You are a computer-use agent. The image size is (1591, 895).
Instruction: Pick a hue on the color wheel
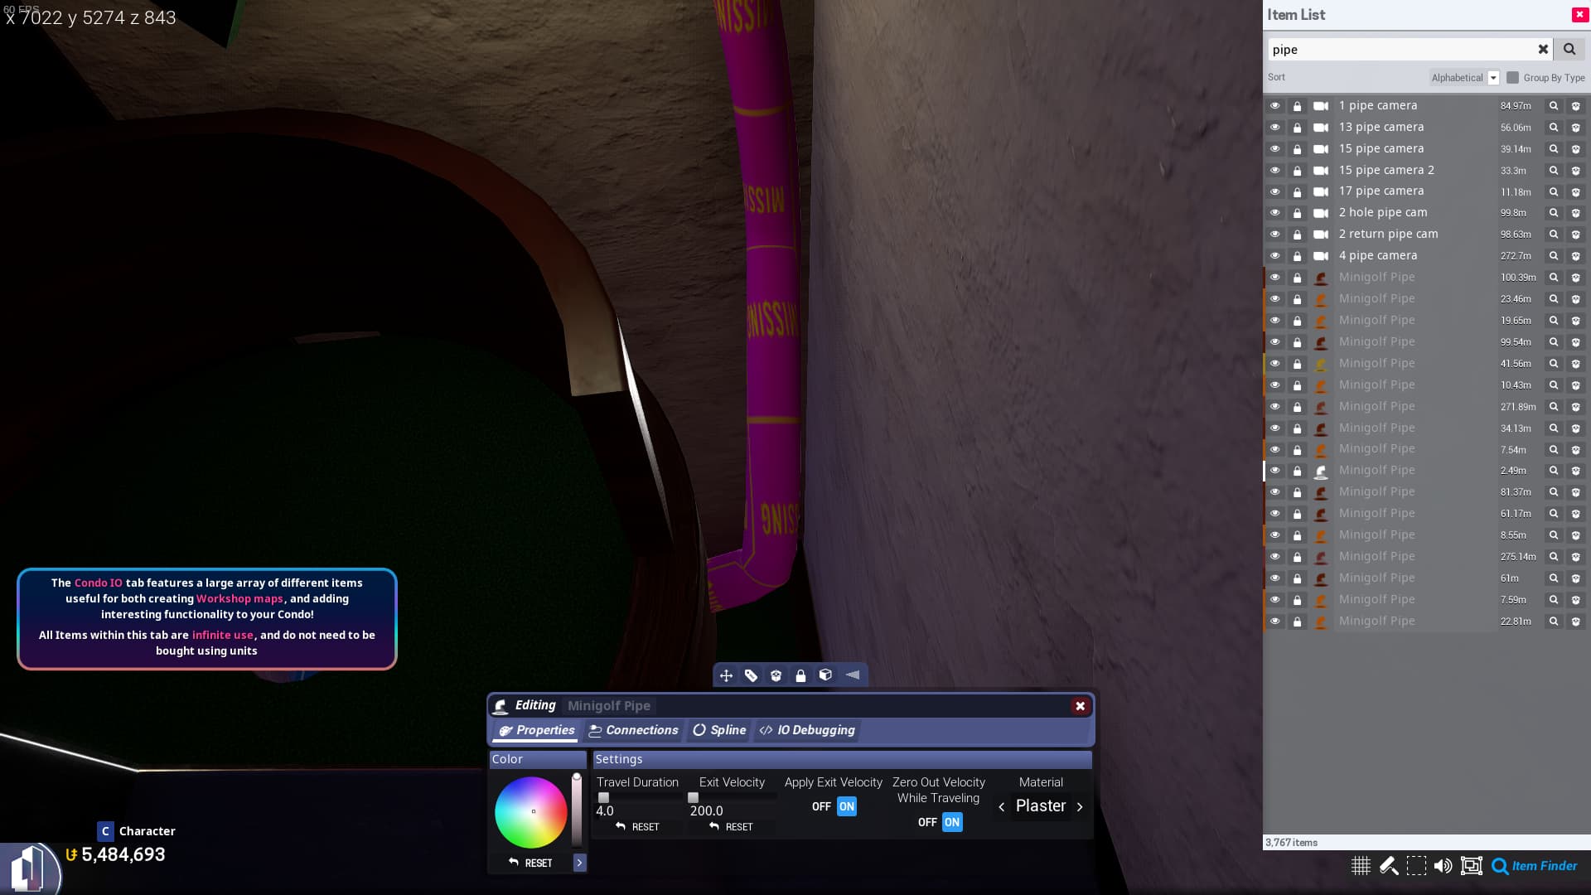click(531, 812)
